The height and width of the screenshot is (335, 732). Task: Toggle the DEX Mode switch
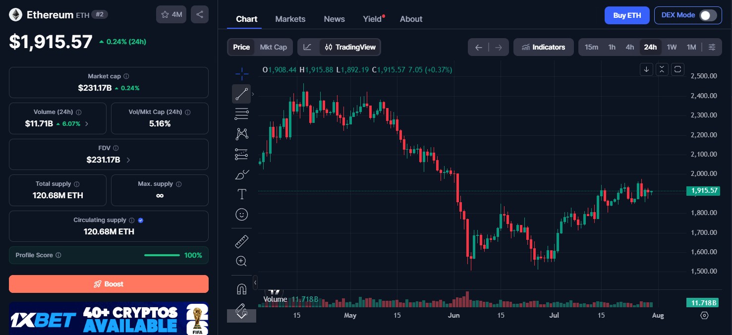(708, 15)
